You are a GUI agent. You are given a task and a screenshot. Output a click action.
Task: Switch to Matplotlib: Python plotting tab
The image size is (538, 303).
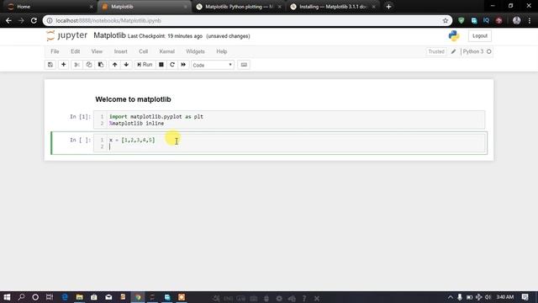238,7
